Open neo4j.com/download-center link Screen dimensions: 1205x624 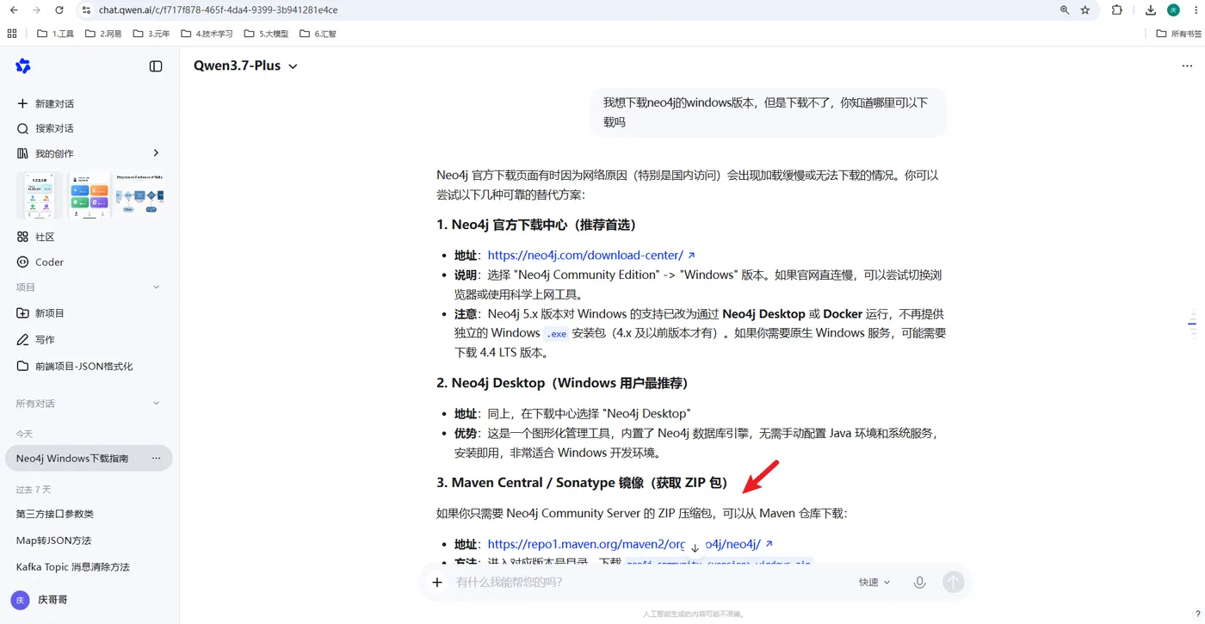click(591, 256)
